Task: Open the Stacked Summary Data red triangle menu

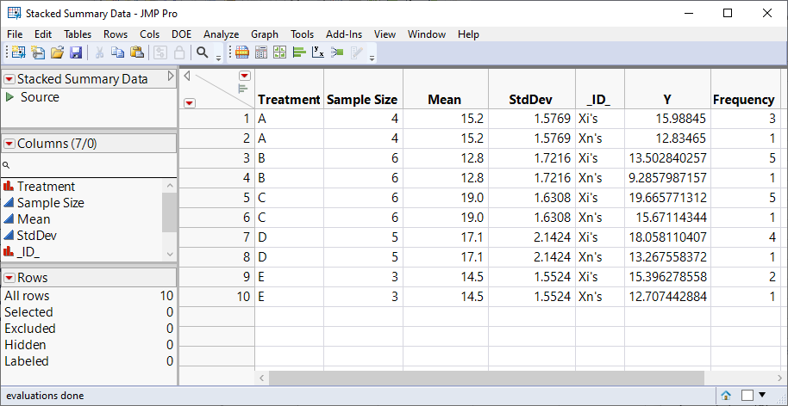Action: [9, 79]
